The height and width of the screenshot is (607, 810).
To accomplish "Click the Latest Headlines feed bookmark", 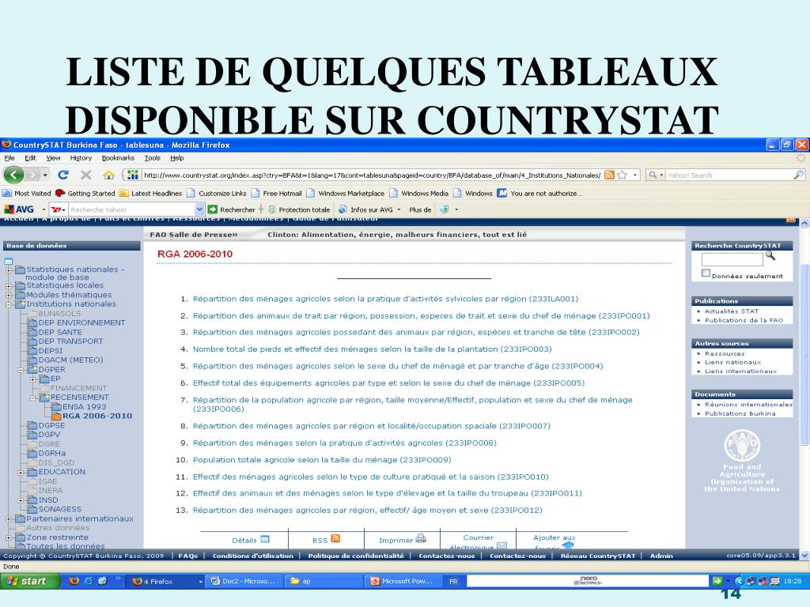I will pyautogui.click(x=150, y=193).
